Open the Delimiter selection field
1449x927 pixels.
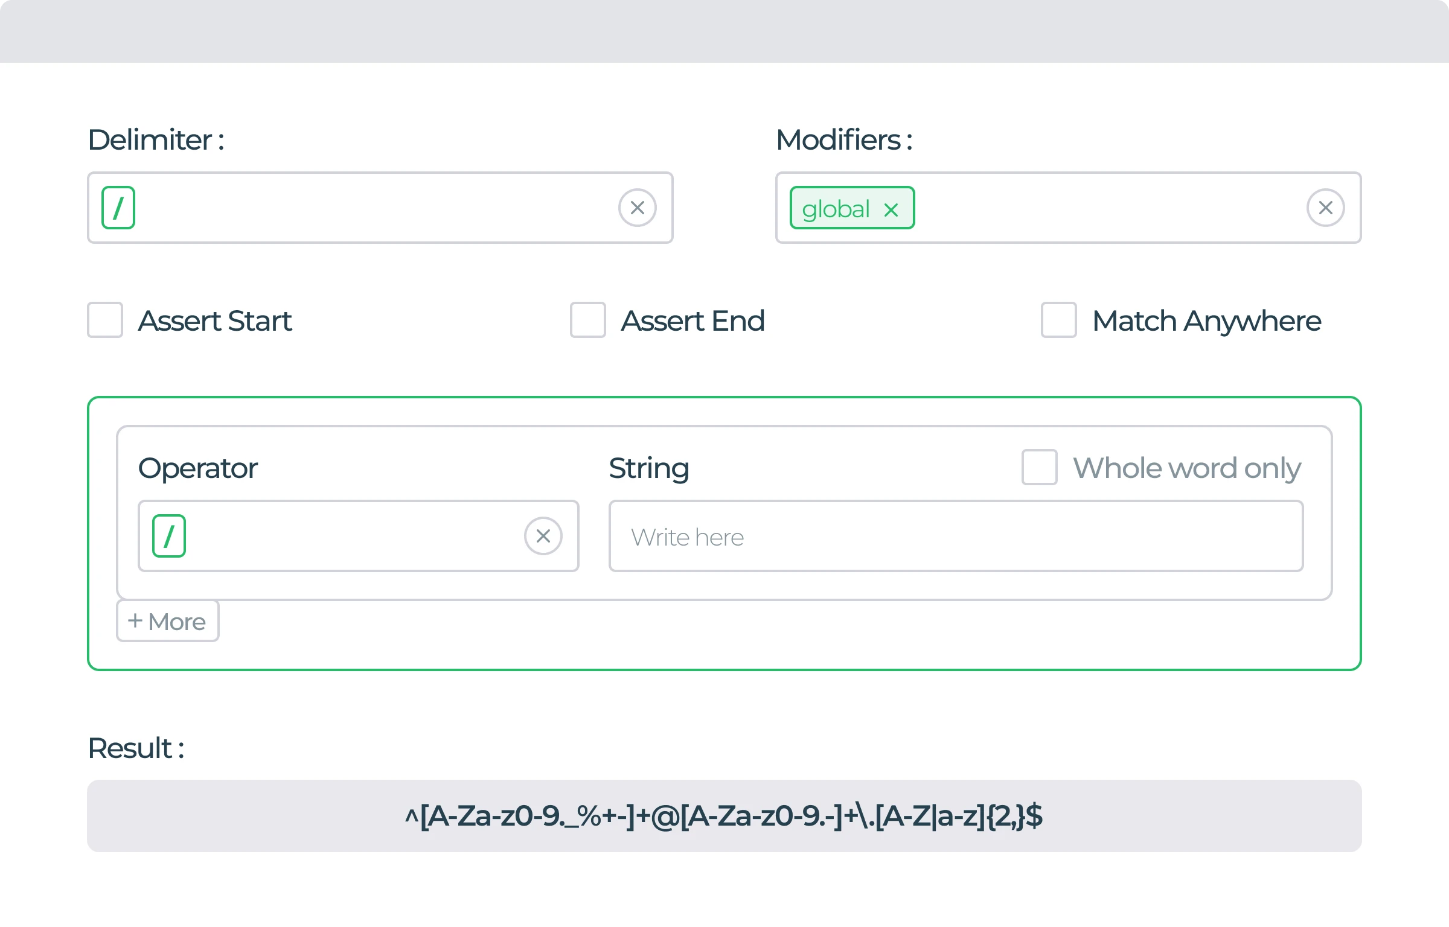tap(392, 208)
